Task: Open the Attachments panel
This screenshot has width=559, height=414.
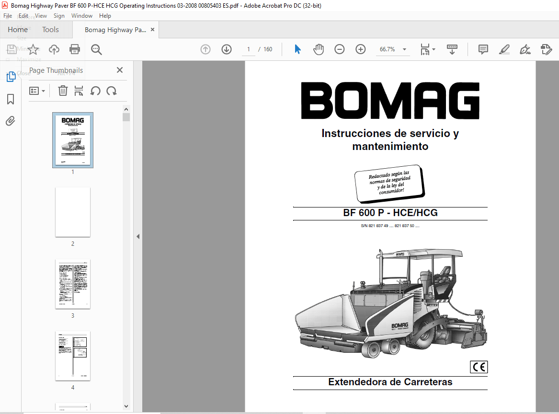Action: (11, 121)
